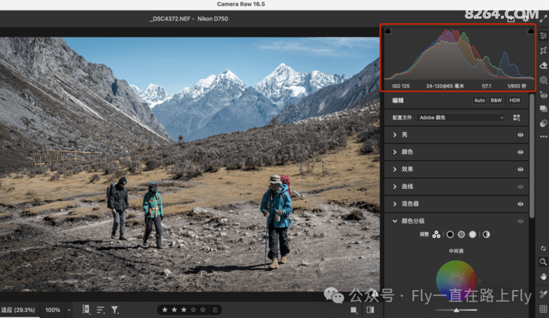Open the Adobe 颜色 profile dropdown
Screen dimensions: 549x318
click(x=461, y=117)
